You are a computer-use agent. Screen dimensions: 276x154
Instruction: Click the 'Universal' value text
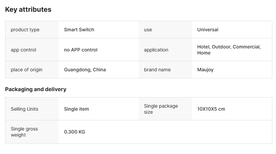[x=208, y=30]
